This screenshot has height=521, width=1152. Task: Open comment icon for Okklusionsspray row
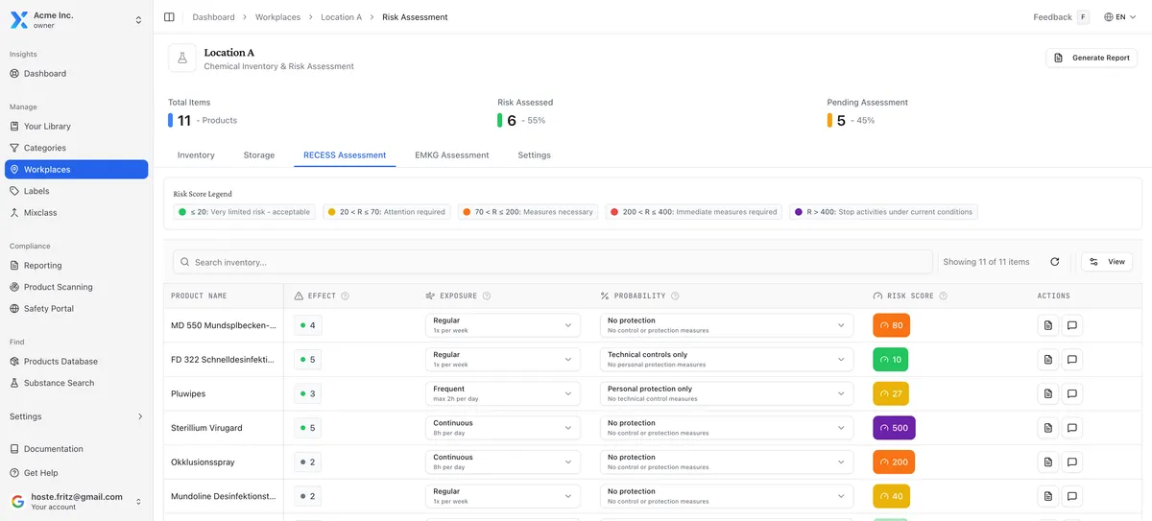tap(1072, 462)
